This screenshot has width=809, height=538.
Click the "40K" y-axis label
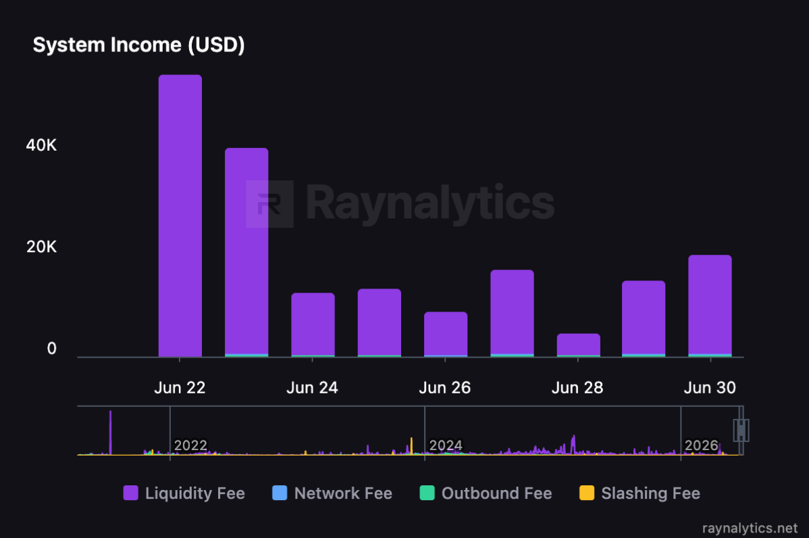point(41,145)
